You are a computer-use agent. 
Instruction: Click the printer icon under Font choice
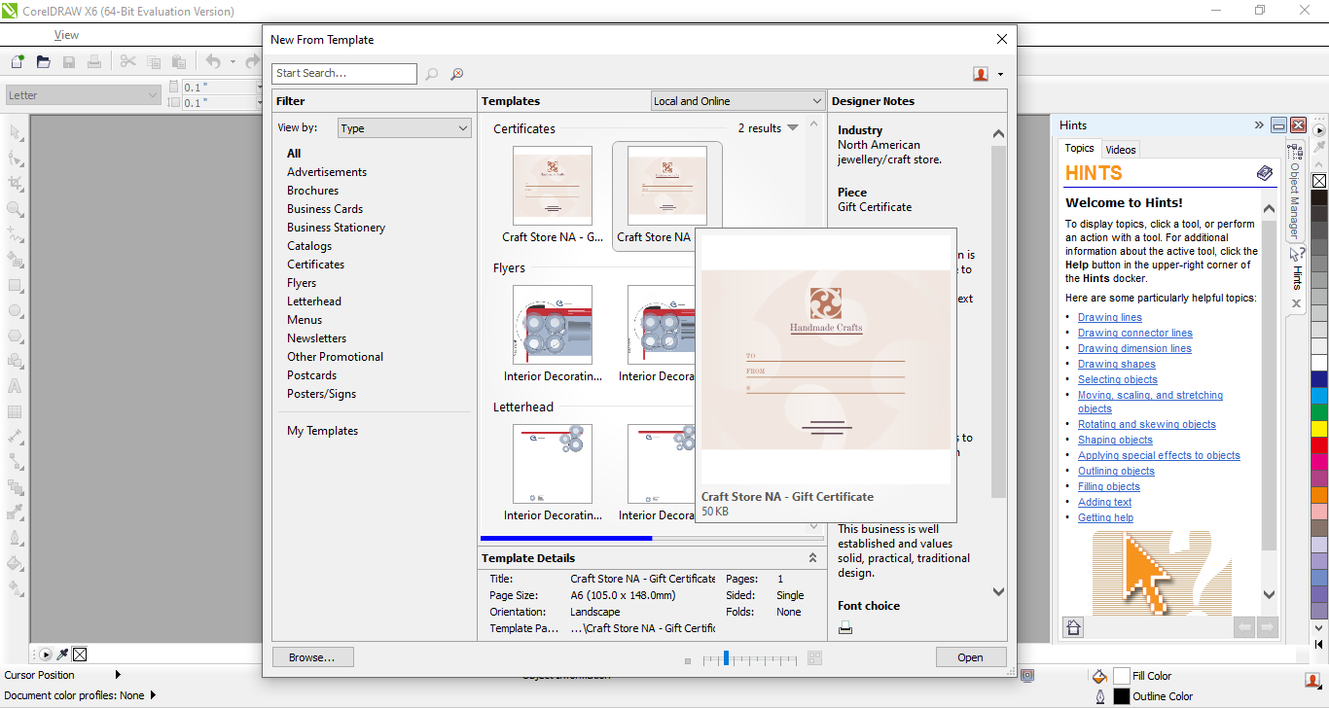[x=845, y=628]
